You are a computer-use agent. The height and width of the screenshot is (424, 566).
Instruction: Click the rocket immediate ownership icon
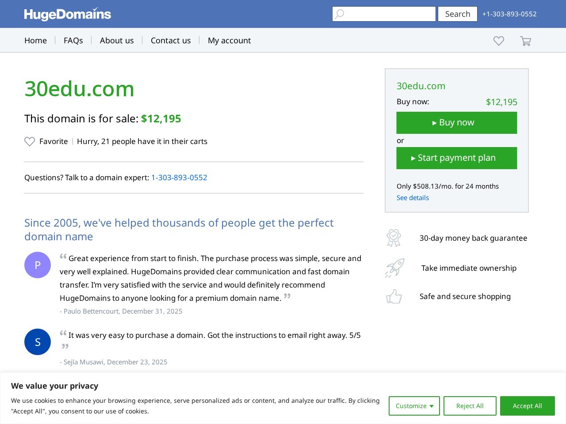click(394, 268)
